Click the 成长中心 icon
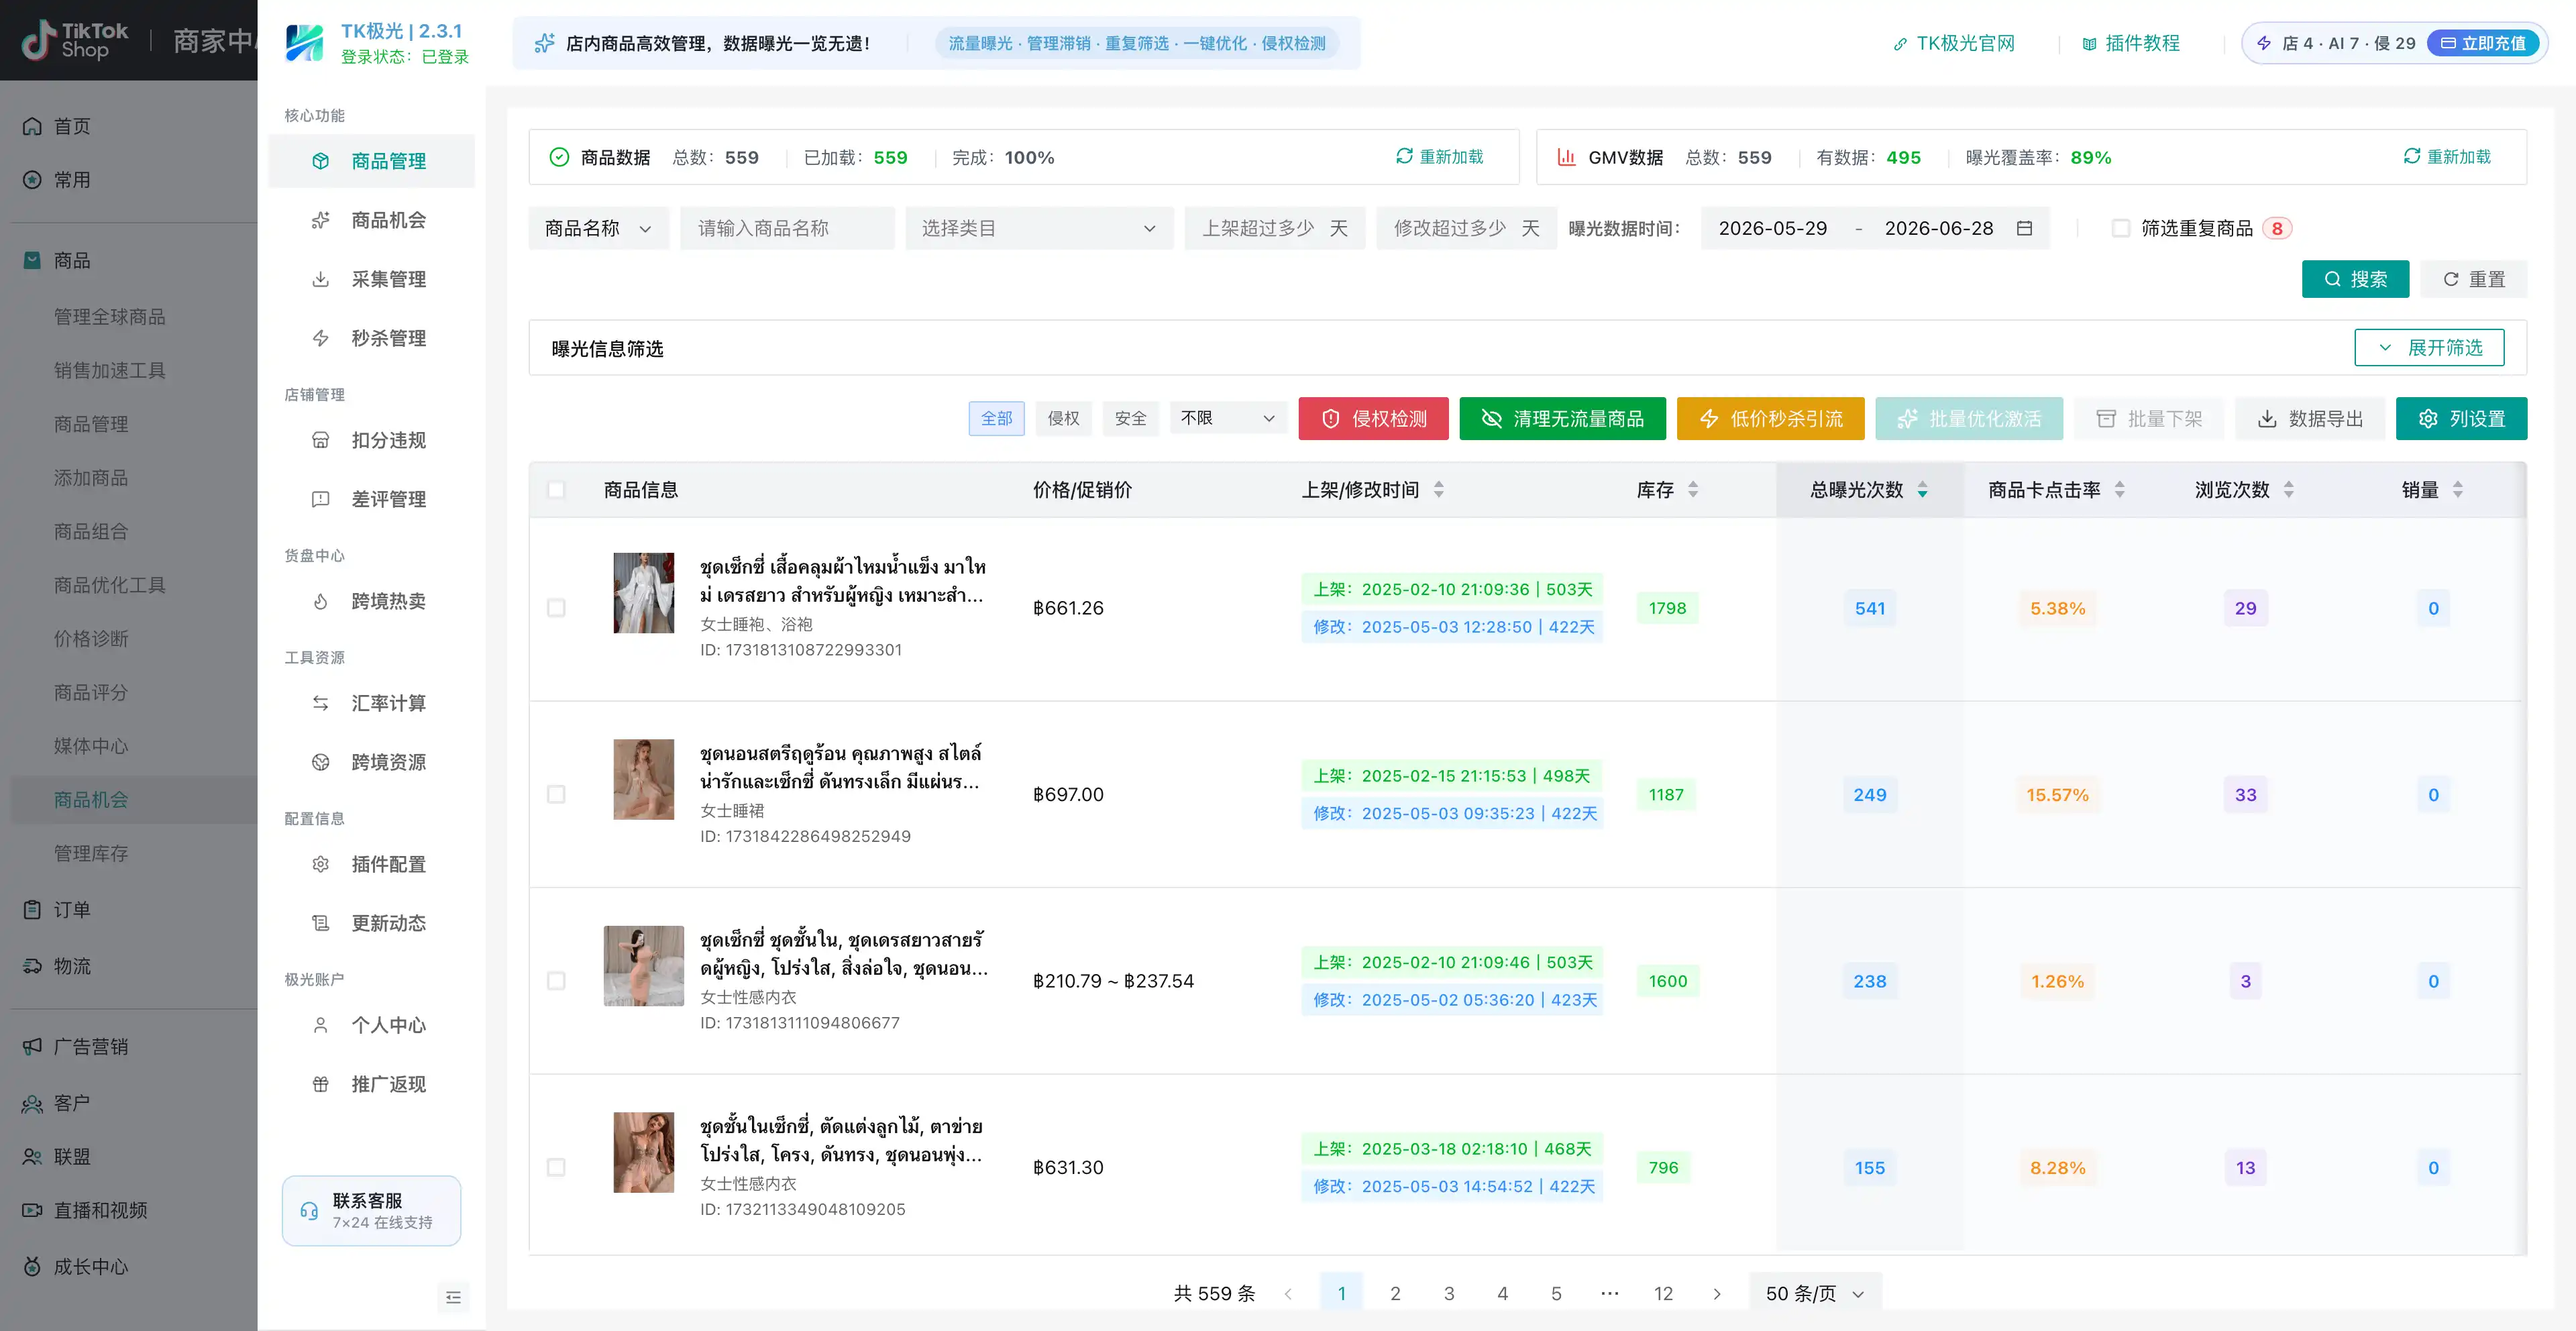This screenshot has width=2576, height=1331. point(32,1267)
